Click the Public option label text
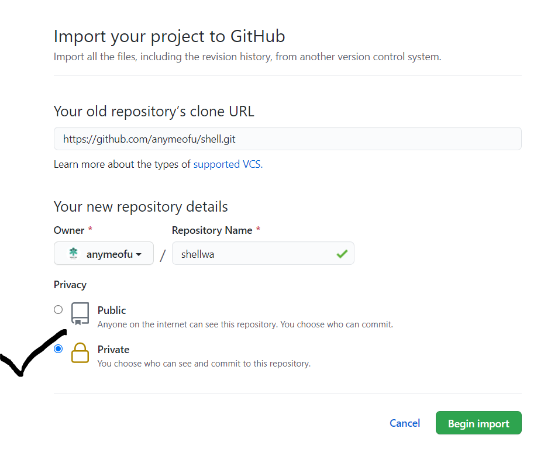Image resolution: width=551 pixels, height=456 pixels. click(x=112, y=310)
